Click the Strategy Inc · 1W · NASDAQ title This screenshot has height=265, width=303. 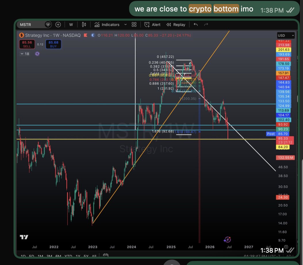click(x=53, y=35)
